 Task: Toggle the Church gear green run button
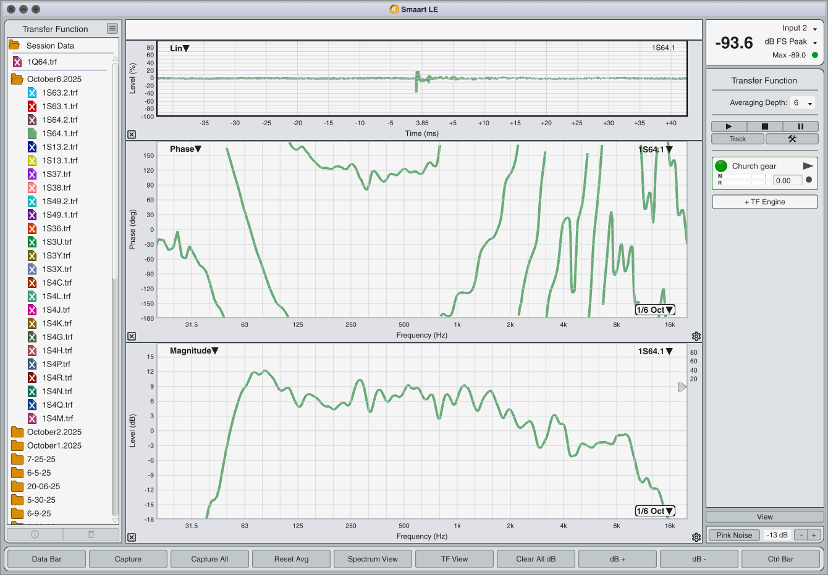tap(721, 166)
